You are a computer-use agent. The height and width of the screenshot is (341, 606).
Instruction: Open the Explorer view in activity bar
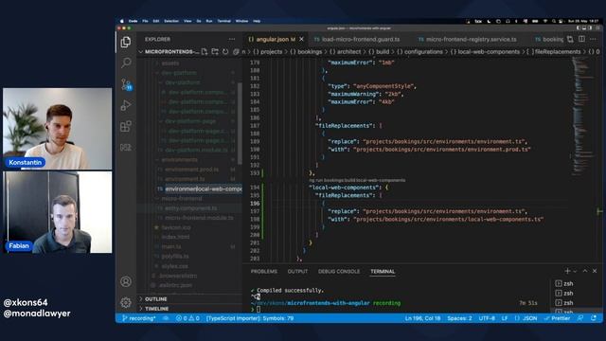(x=126, y=42)
